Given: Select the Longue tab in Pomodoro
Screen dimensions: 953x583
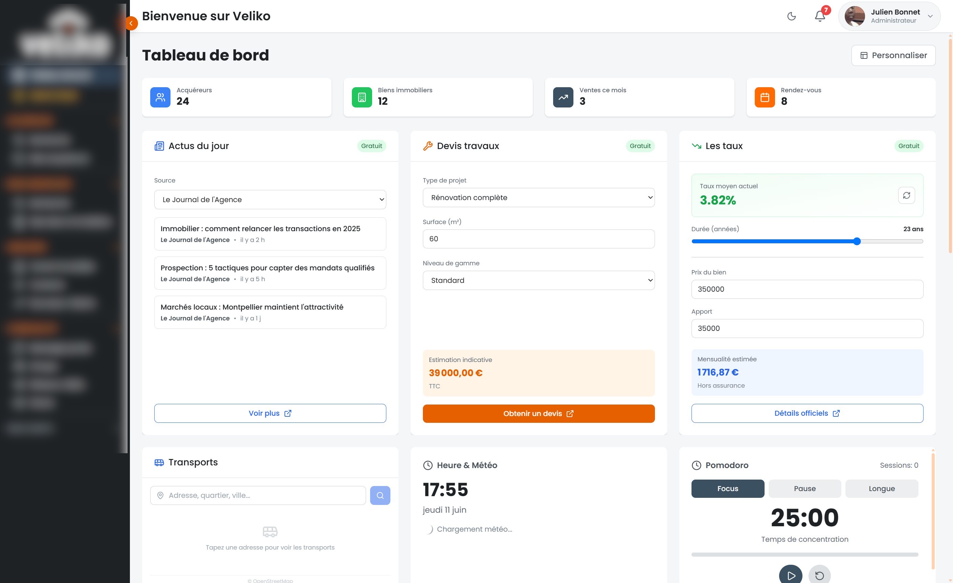Looking at the screenshot, I should [881, 489].
